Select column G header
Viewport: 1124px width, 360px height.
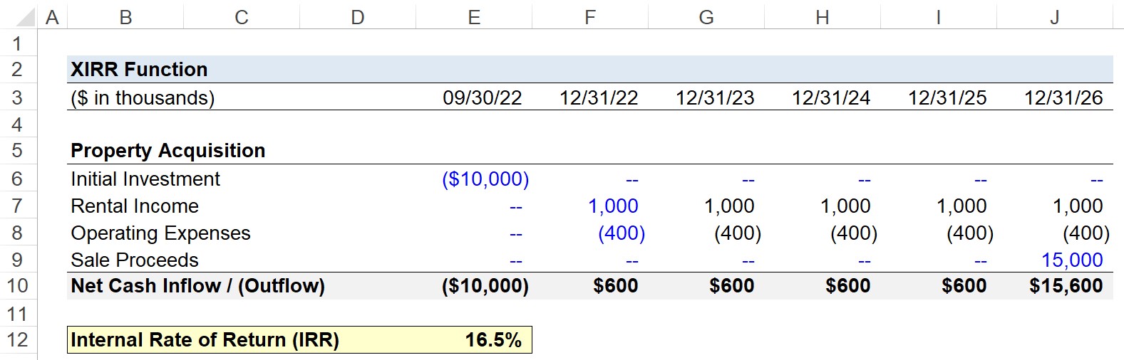coord(706,16)
